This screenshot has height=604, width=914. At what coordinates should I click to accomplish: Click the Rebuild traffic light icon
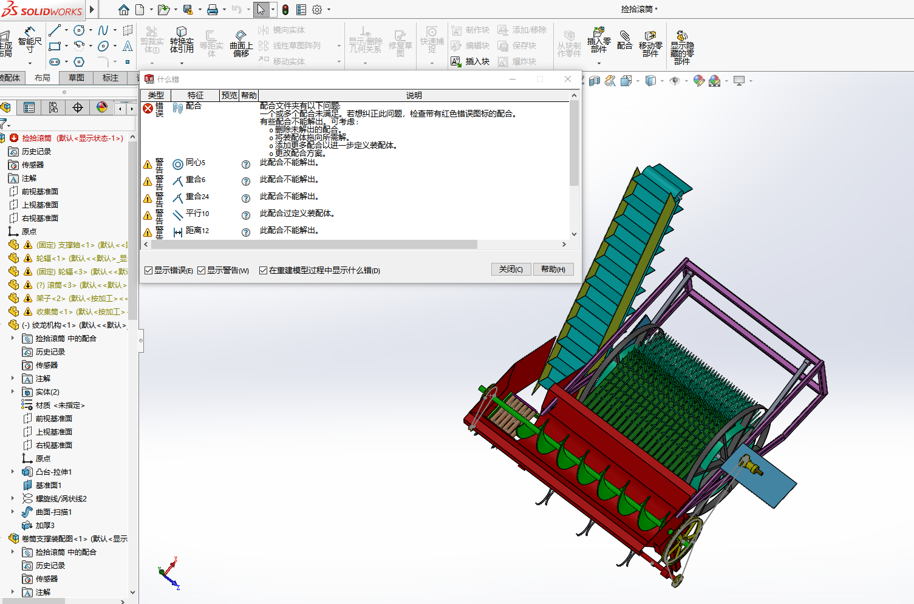[285, 10]
